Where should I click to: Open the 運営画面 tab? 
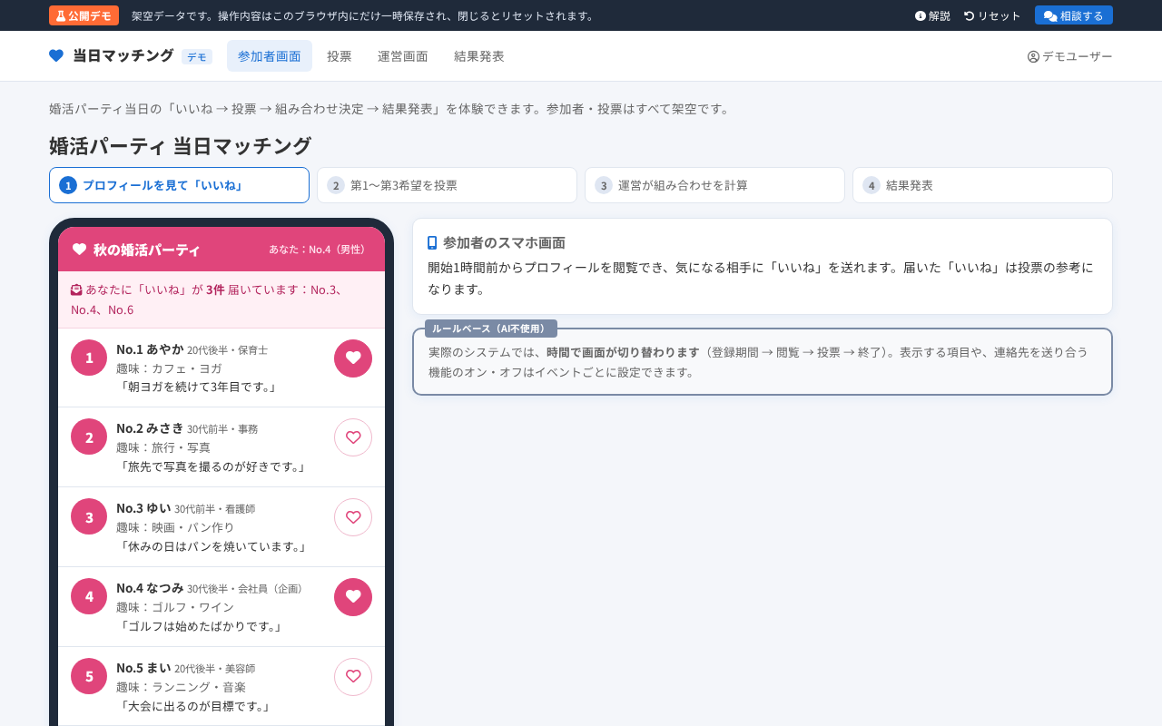click(x=403, y=56)
